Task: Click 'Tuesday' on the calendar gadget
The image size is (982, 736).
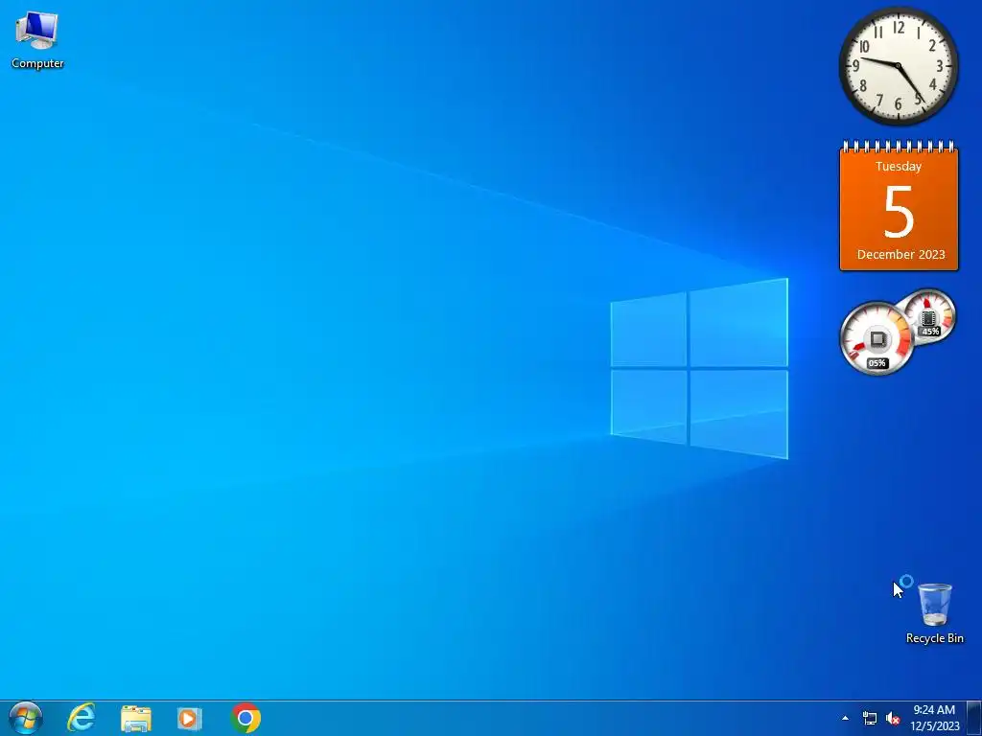Action: click(898, 167)
